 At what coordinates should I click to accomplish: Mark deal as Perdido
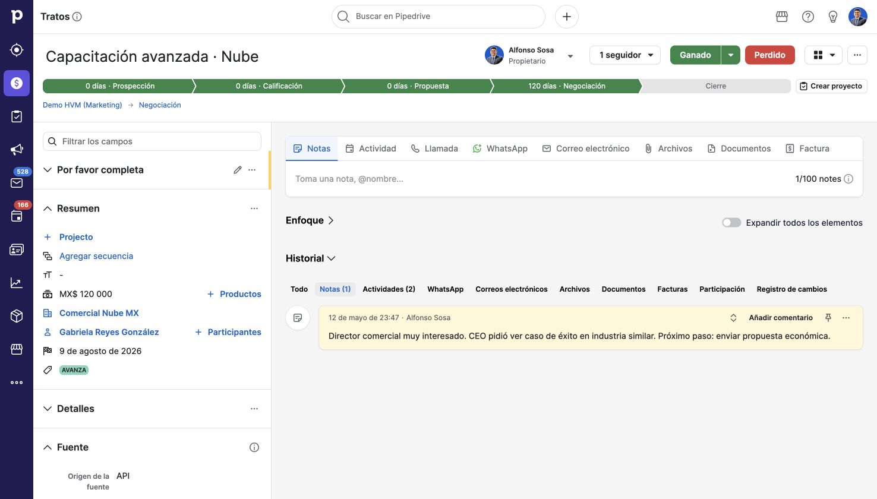[770, 55]
